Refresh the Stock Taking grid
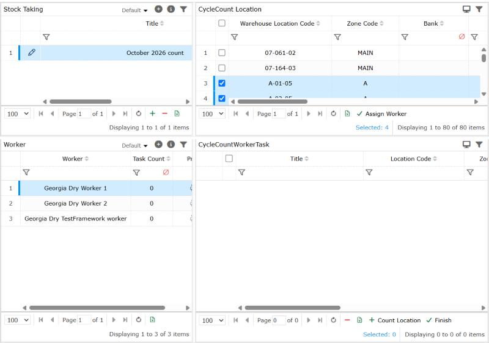 click(x=139, y=114)
